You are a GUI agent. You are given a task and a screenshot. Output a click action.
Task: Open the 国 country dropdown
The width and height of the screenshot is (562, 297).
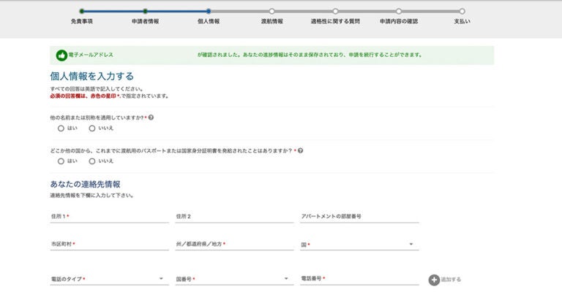[x=359, y=244]
